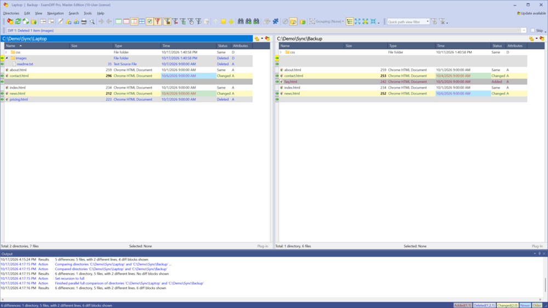Screen dimensions: 548x308
Task: Open the Directories menu
Action: coord(11,13)
